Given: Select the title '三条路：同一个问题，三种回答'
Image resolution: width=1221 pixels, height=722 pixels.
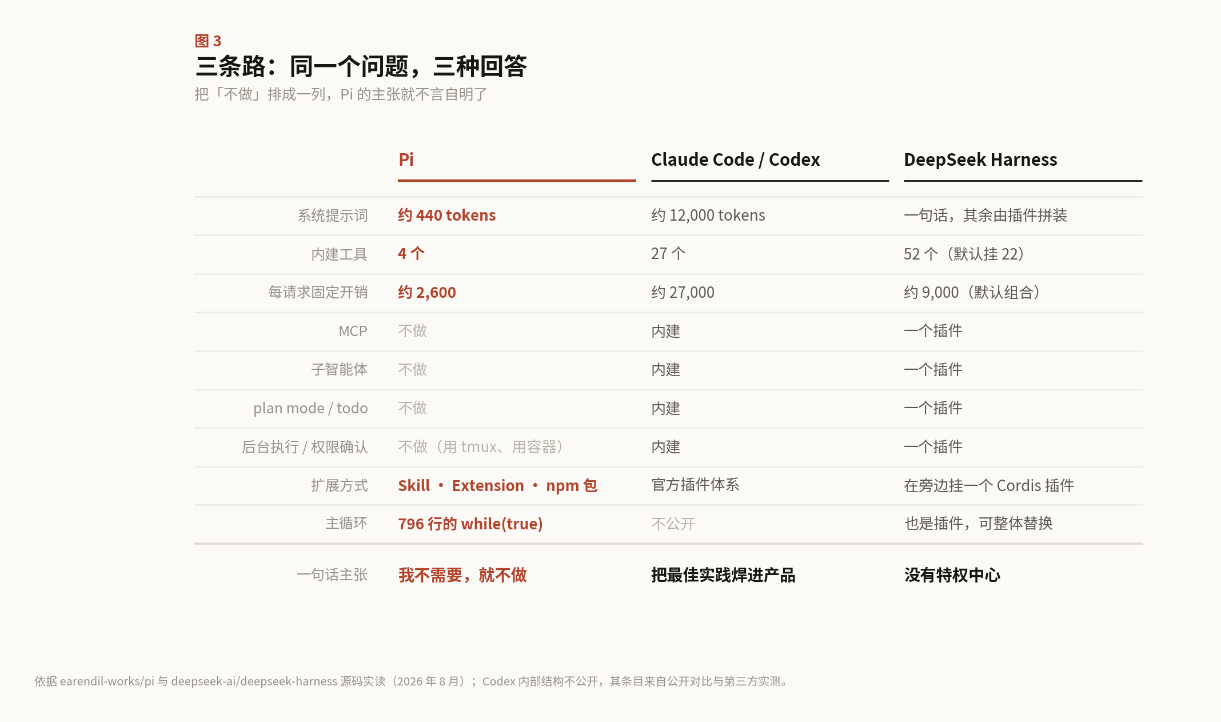Looking at the screenshot, I should (x=361, y=66).
